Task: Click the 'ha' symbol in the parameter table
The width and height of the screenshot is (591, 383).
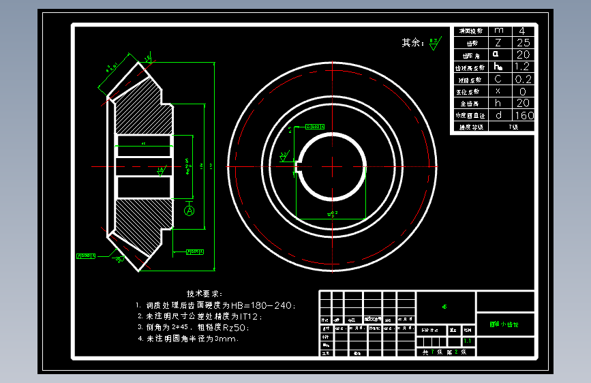Action: 498,67
